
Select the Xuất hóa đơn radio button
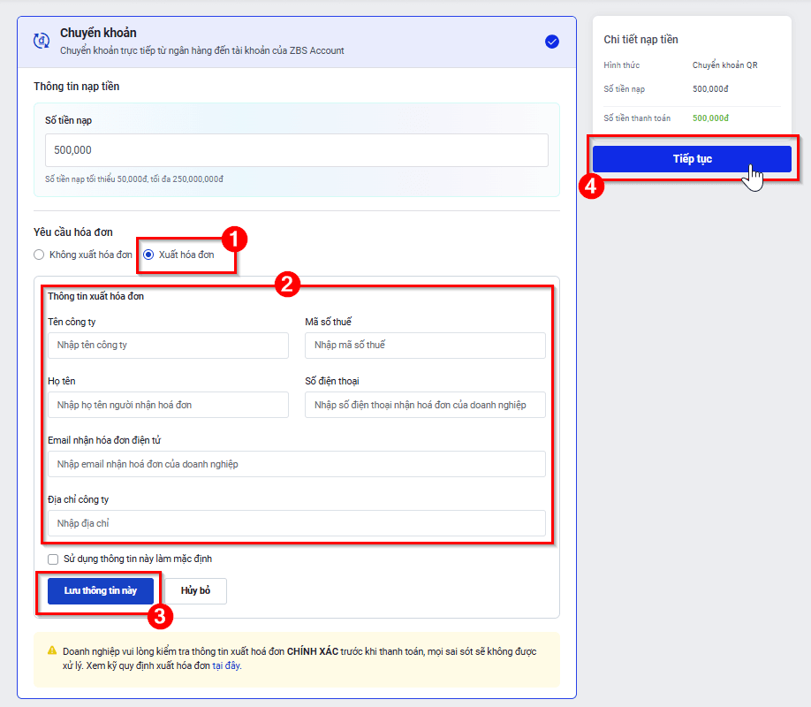[x=148, y=255]
